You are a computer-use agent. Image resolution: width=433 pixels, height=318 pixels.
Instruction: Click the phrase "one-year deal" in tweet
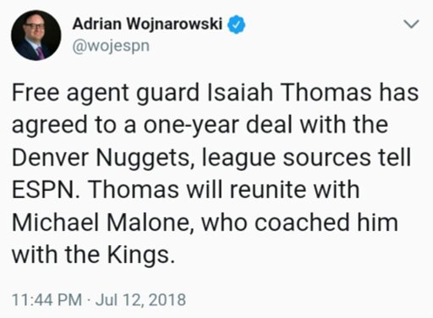click(217, 125)
